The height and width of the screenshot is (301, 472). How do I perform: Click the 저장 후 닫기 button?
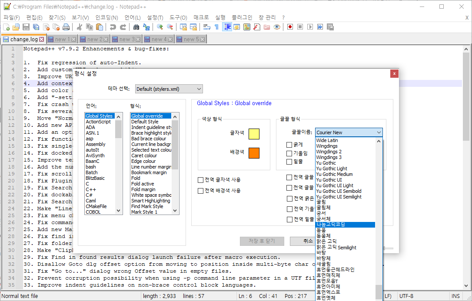click(x=262, y=241)
